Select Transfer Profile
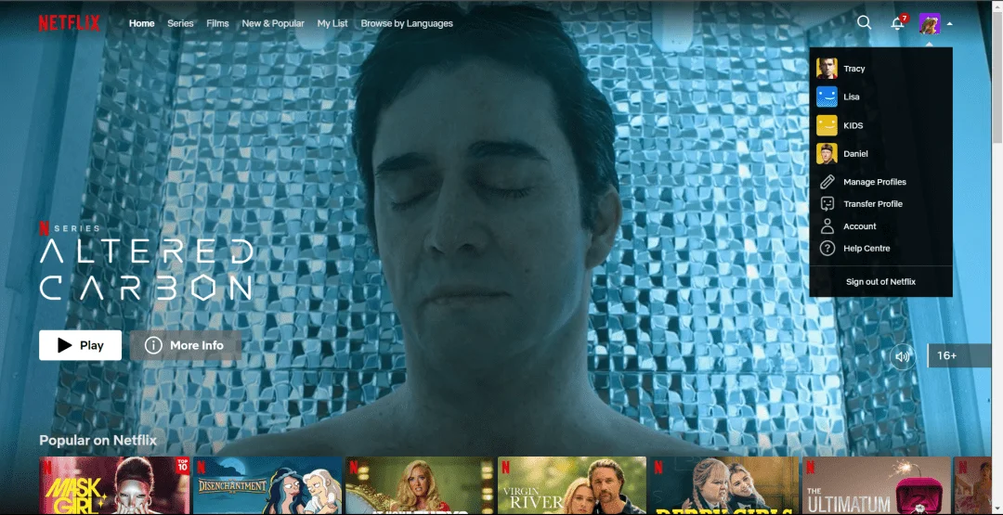Screen dimensions: 1003x515 (873, 204)
